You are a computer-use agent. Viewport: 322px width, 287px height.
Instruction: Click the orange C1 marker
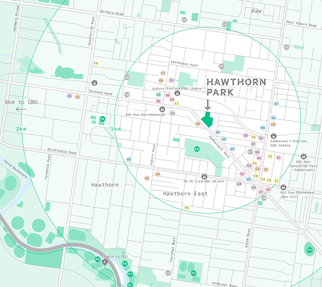(x=163, y=73)
